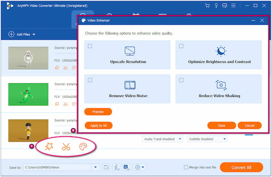Check Merge into one file
Image resolution: width=272 pixels, height=177 pixels.
[186, 167]
